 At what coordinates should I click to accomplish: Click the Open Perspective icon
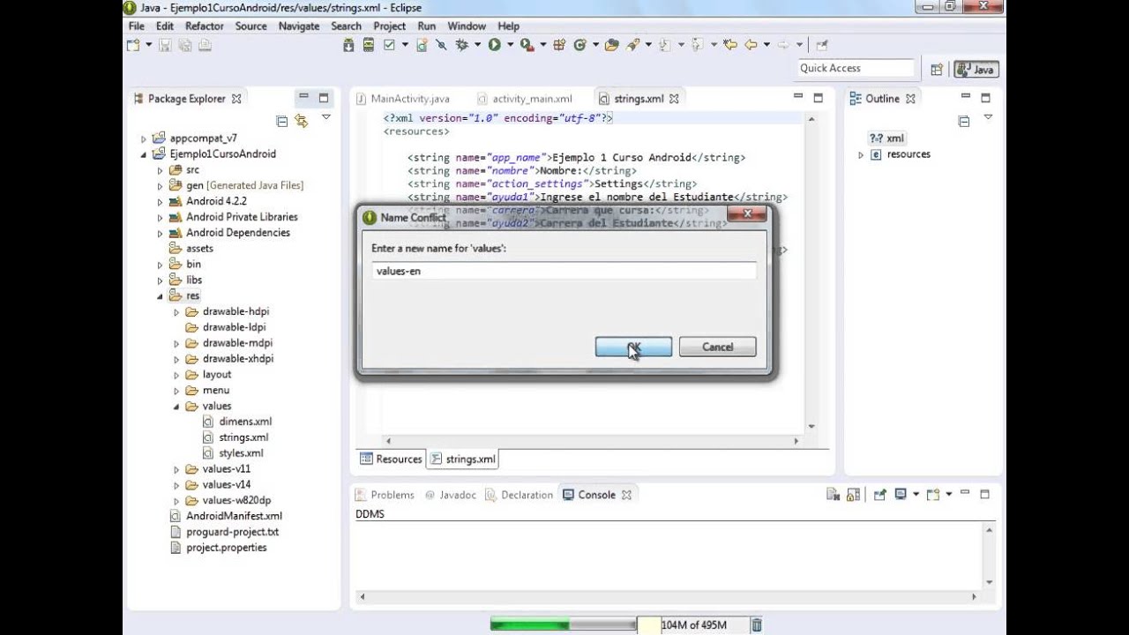click(937, 69)
